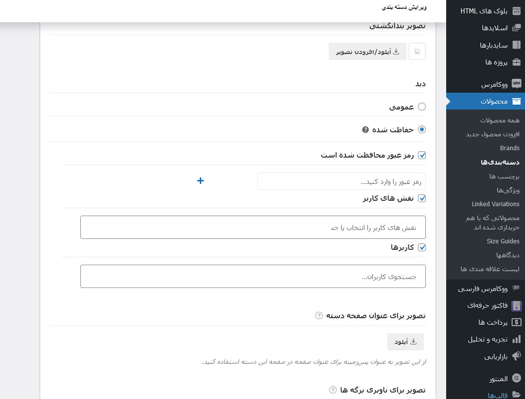Click into the password input field
This screenshot has width=525, height=399.
coord(341,181)
